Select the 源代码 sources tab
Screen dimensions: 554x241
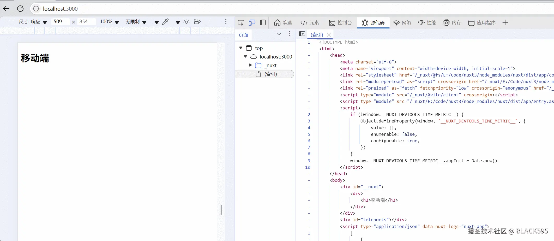pyautogui.click(x=373, y=23)
